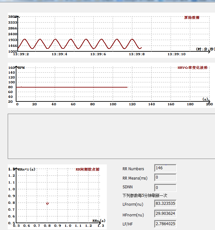Click the '13:39:10' time axis label
This screenshot has height=230, width=215.
[x=176, y=54]
